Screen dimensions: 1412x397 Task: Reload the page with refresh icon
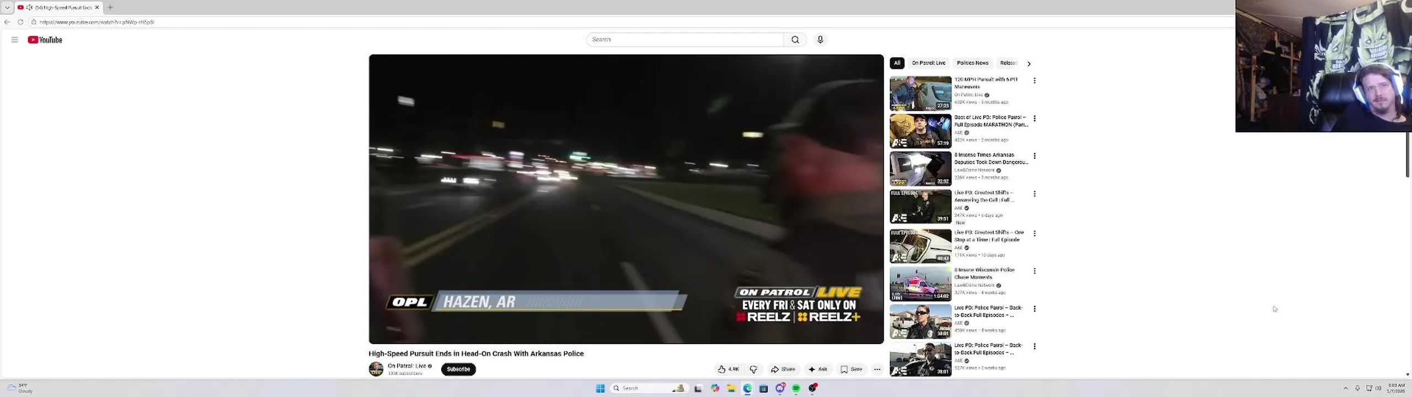[20, 22]
